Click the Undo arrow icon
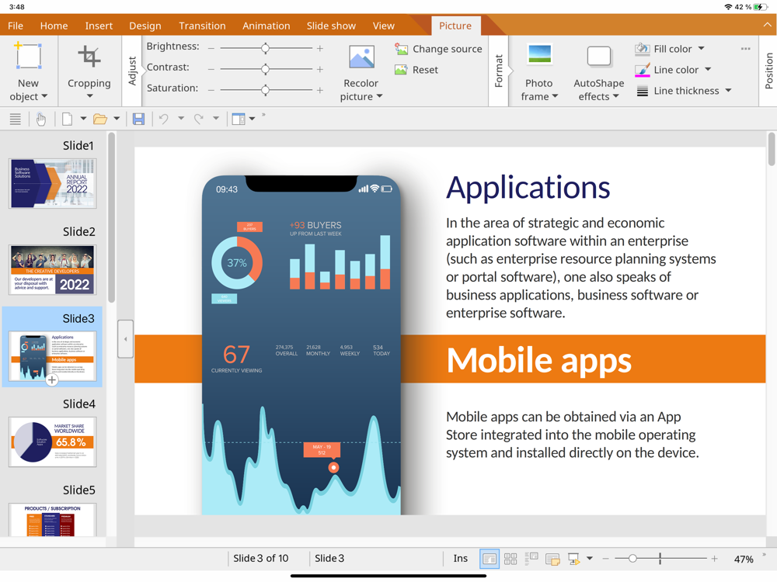Viewport: 777px width, 582px height. point(163,119)
